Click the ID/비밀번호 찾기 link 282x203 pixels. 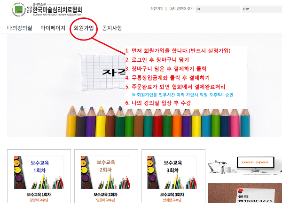click(x=181, y=8)
